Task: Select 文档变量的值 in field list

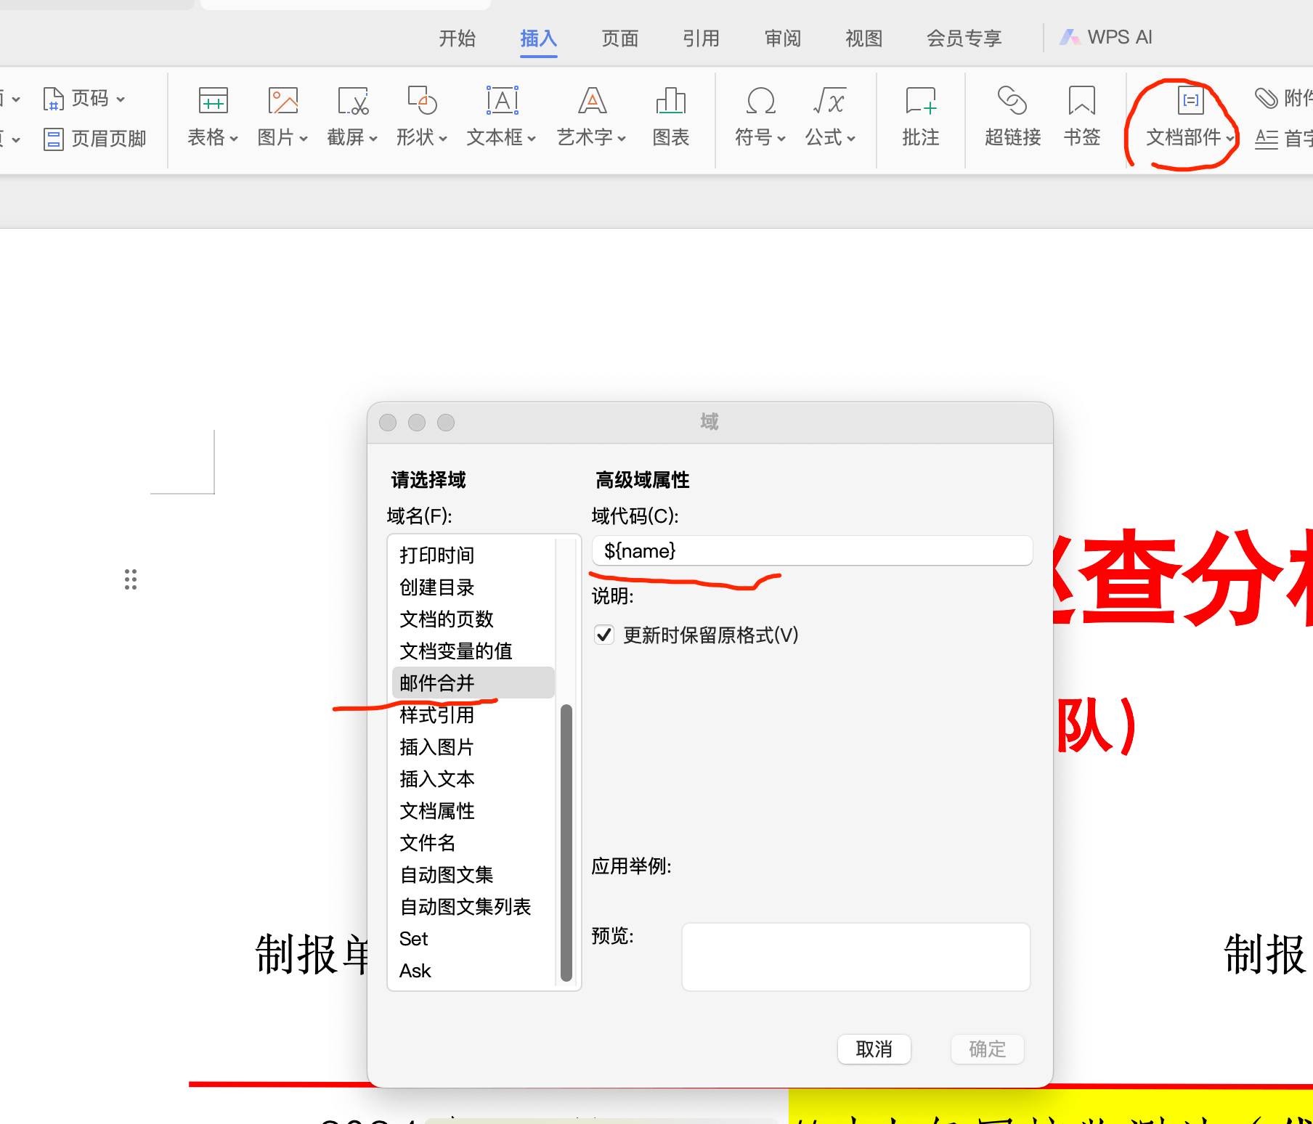Action: [456, 651]
